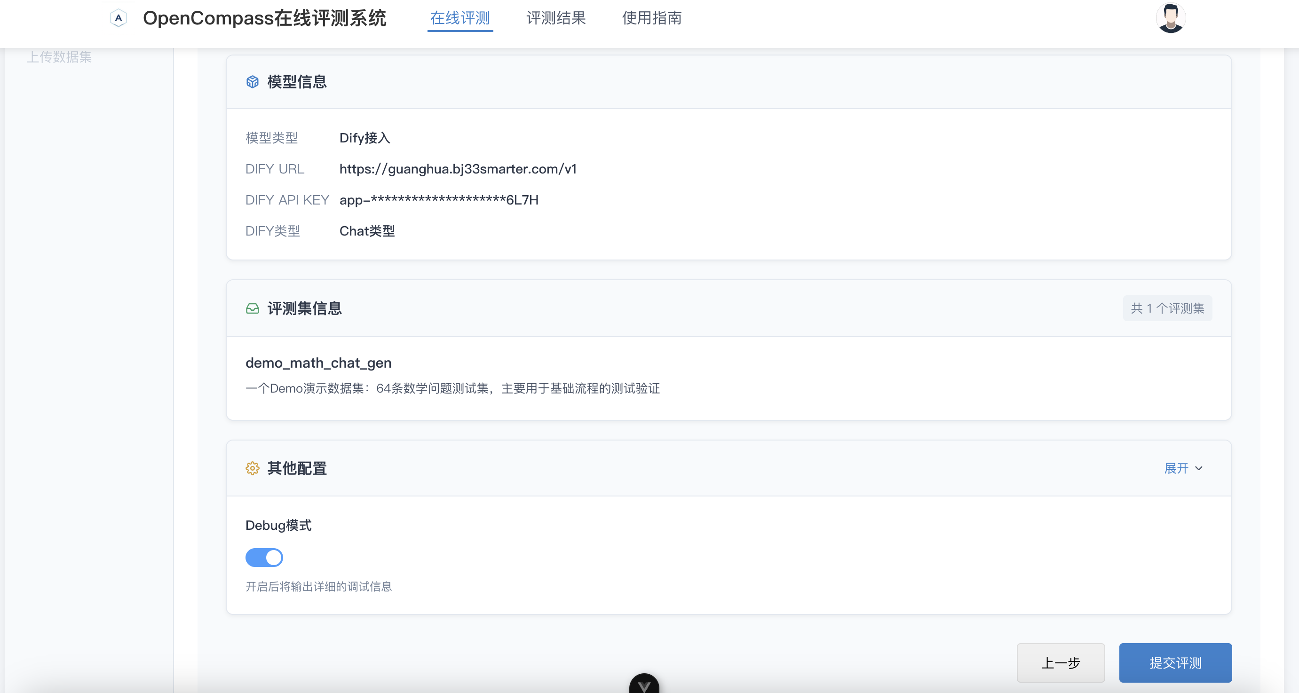This screenshot has width=1299, height=693.
Task: Select 上传数据集 in the sidebar
Action: [x=59, y=57]
